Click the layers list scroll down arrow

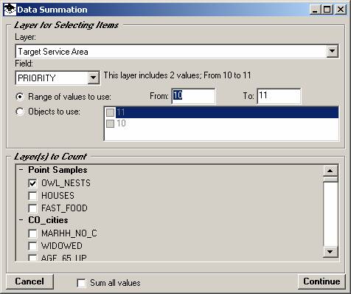[330, 252]
